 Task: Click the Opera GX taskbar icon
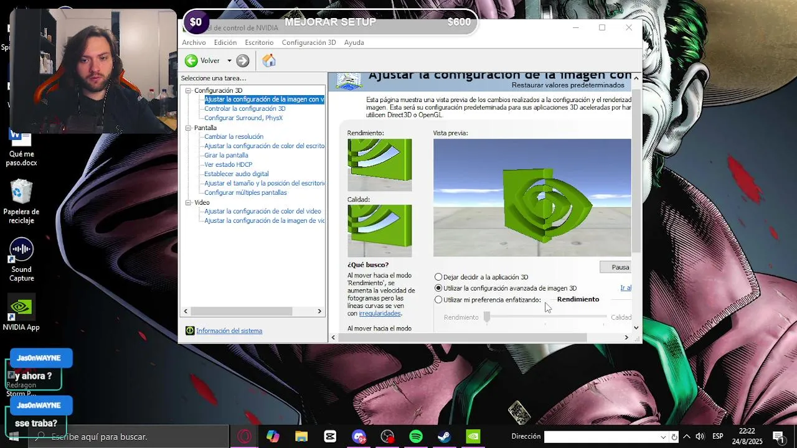click(x=244, y=436)
